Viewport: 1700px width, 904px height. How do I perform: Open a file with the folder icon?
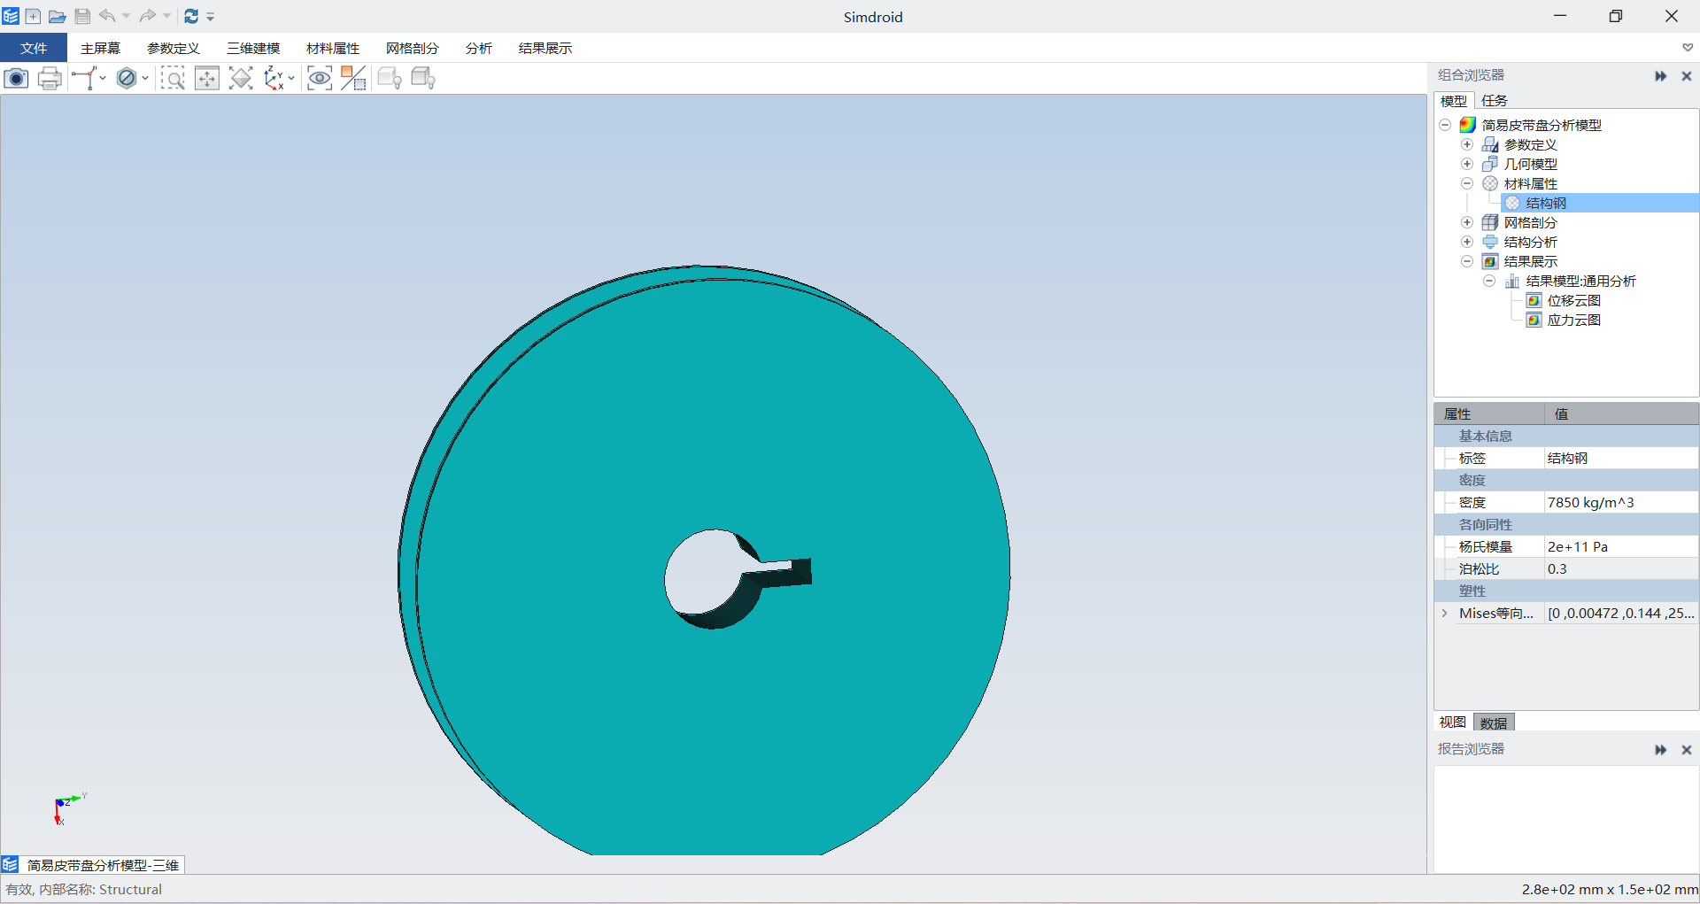coord(58,16)
